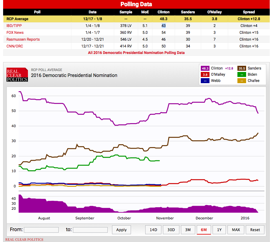Toggle the Sanders legend swatch showing 35.5
This screenshot has height=242, width=270.
(242, 68)
